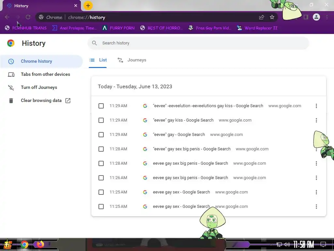Check the 11:28 AM entry without quotes
Image resolution: width=334 pixels, height=251 pixels.
pos(101,163)
